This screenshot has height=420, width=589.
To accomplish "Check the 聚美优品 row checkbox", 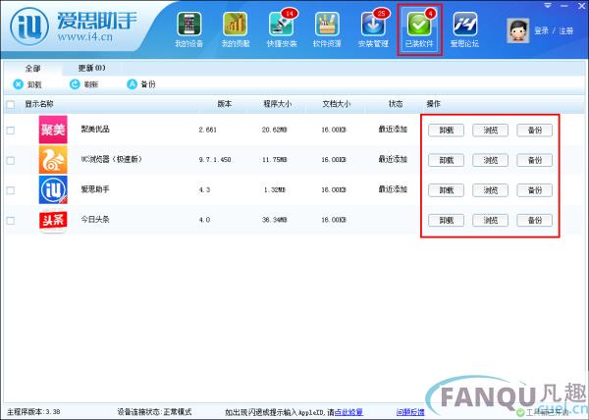I will (11, 131).
